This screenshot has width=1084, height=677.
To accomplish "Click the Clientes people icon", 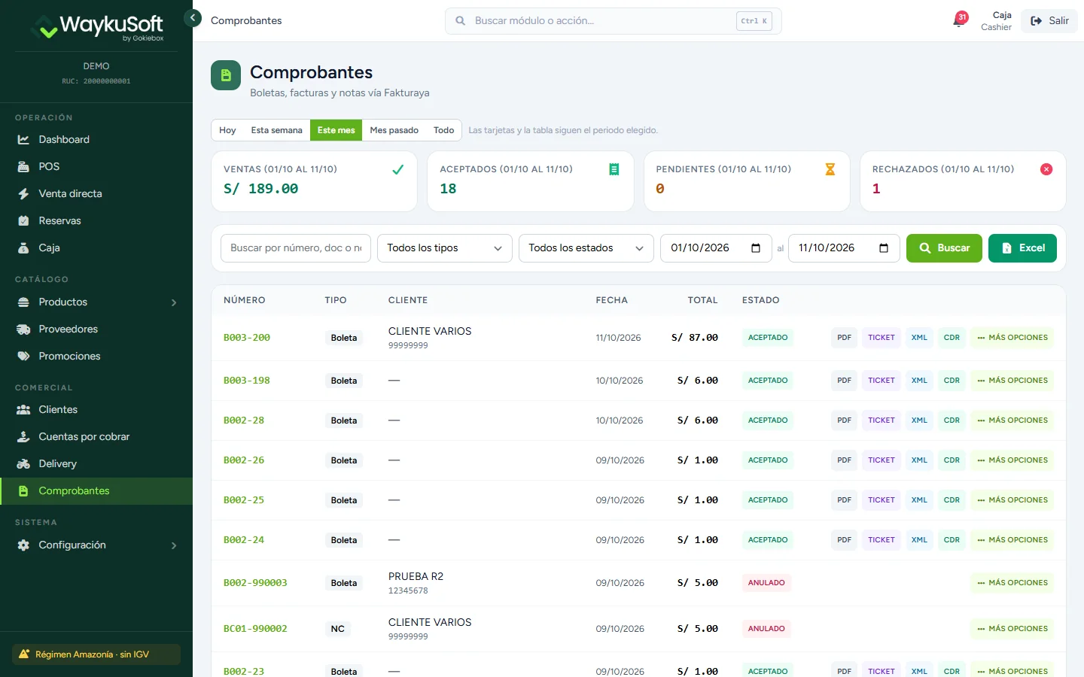I will pos(23,410).
